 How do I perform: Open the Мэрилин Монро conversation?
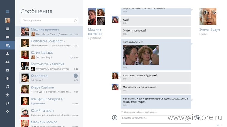(50, 123)
